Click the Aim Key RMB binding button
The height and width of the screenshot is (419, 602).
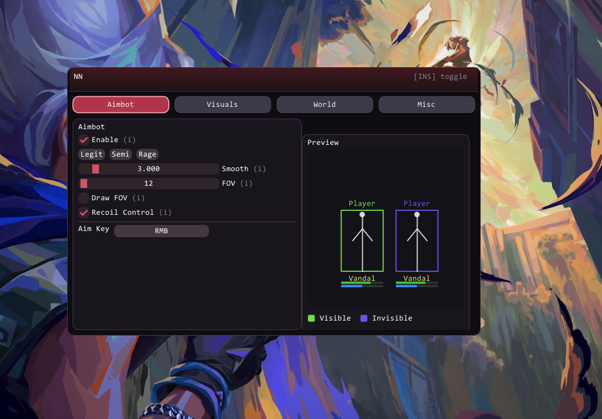pos(162,231)
